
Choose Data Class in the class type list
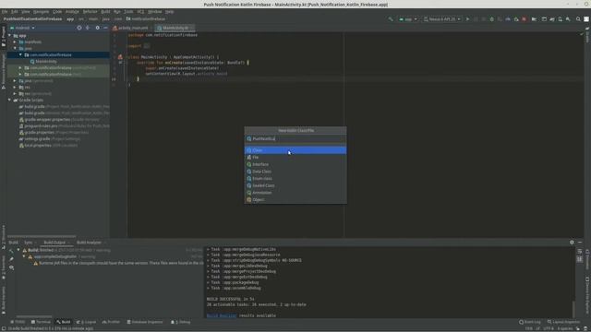(295, 172)
